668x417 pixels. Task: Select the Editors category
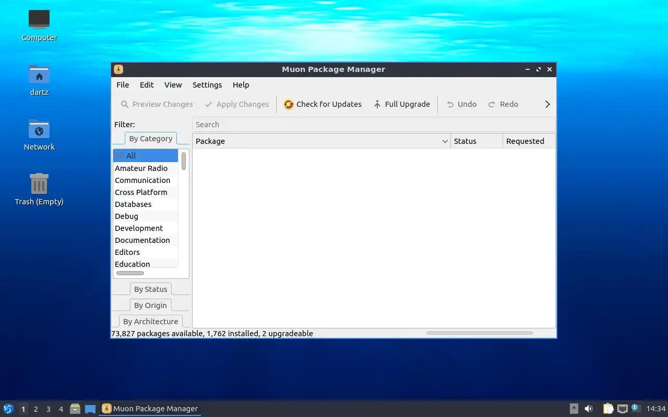(x=146, y=252)
